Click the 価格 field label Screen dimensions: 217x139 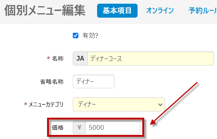tap(58, 128)
